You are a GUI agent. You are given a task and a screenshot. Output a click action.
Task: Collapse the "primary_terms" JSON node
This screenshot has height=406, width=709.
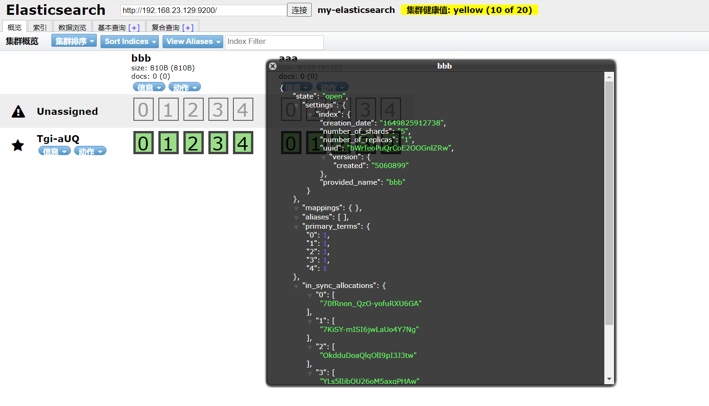point(296,227)
